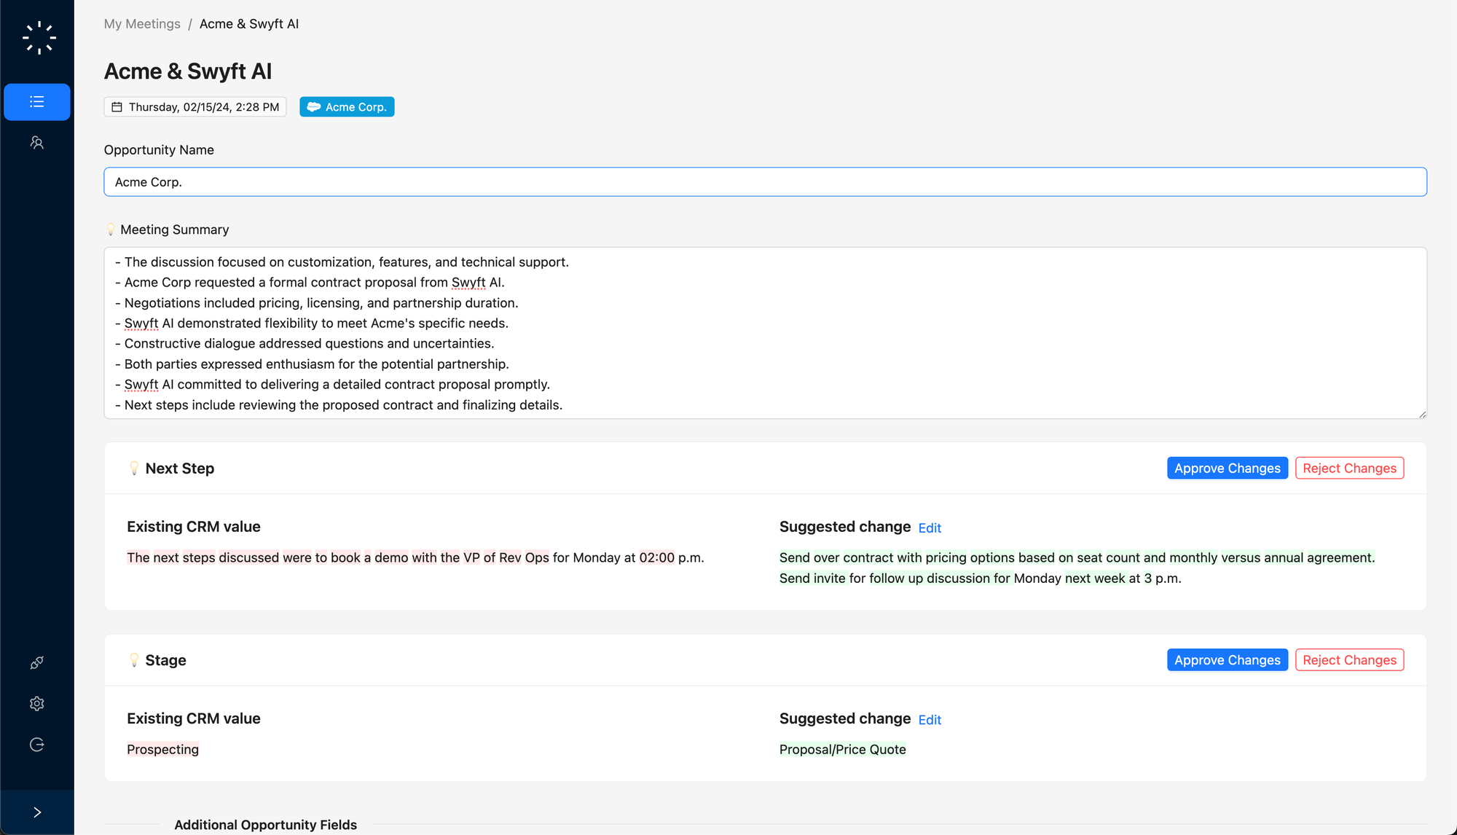Screen dimensions: 1457x835
Task: Click the lightbulb icon next to Next Step
Action: coord(134,469)
